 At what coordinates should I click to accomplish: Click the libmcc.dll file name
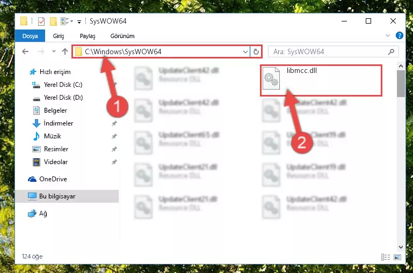302,70
